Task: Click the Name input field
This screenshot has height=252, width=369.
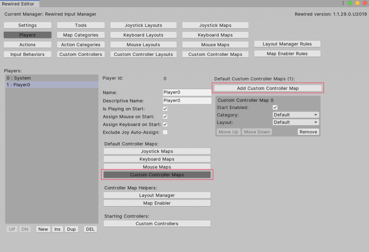Action: 187,92
